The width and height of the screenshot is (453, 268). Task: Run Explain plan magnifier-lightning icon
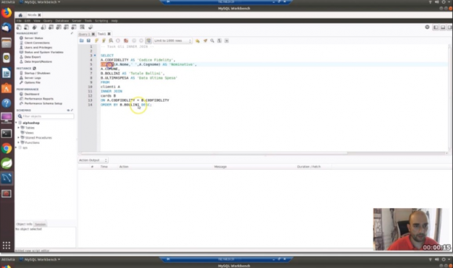tap(111, 41)
